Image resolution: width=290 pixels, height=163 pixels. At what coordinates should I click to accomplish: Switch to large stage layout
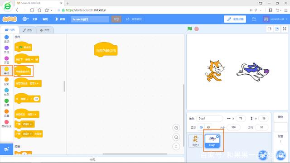tap(277, 29)
